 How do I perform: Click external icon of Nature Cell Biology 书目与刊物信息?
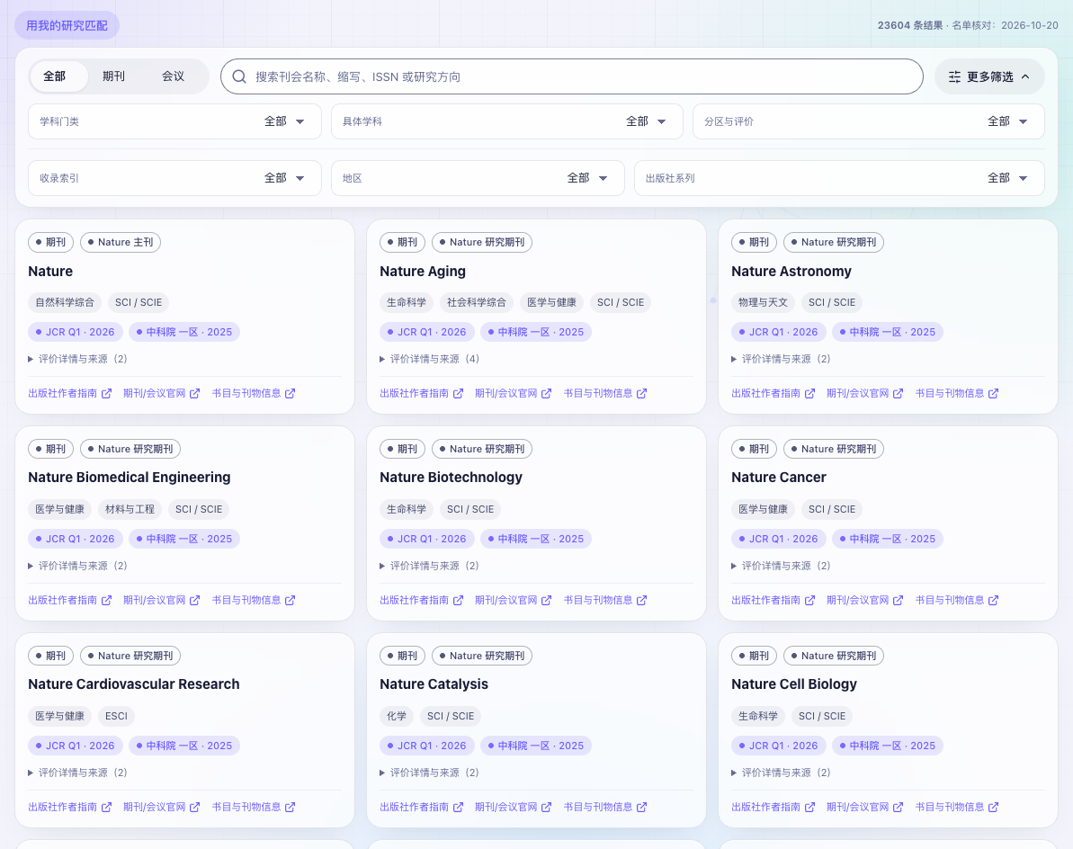click(x=994, y=808)
